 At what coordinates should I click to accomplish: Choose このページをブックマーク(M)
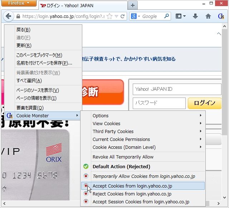[43, 55]
